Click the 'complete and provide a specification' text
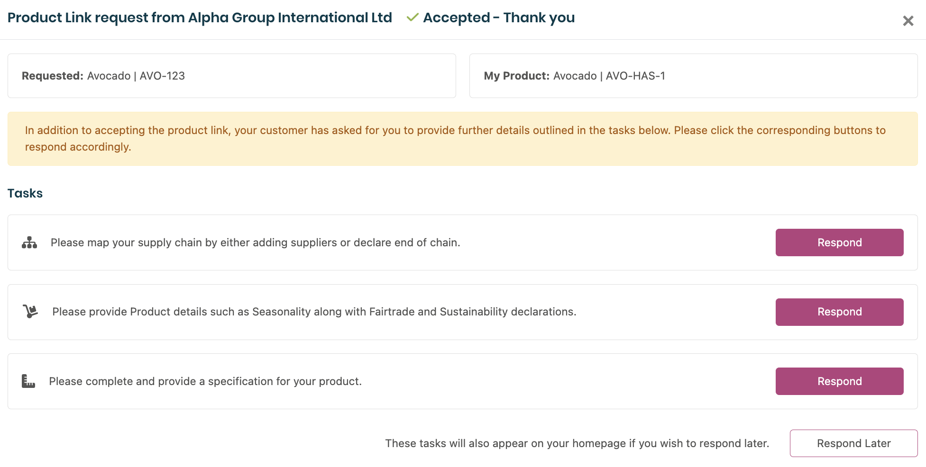 tap(205, 381)
